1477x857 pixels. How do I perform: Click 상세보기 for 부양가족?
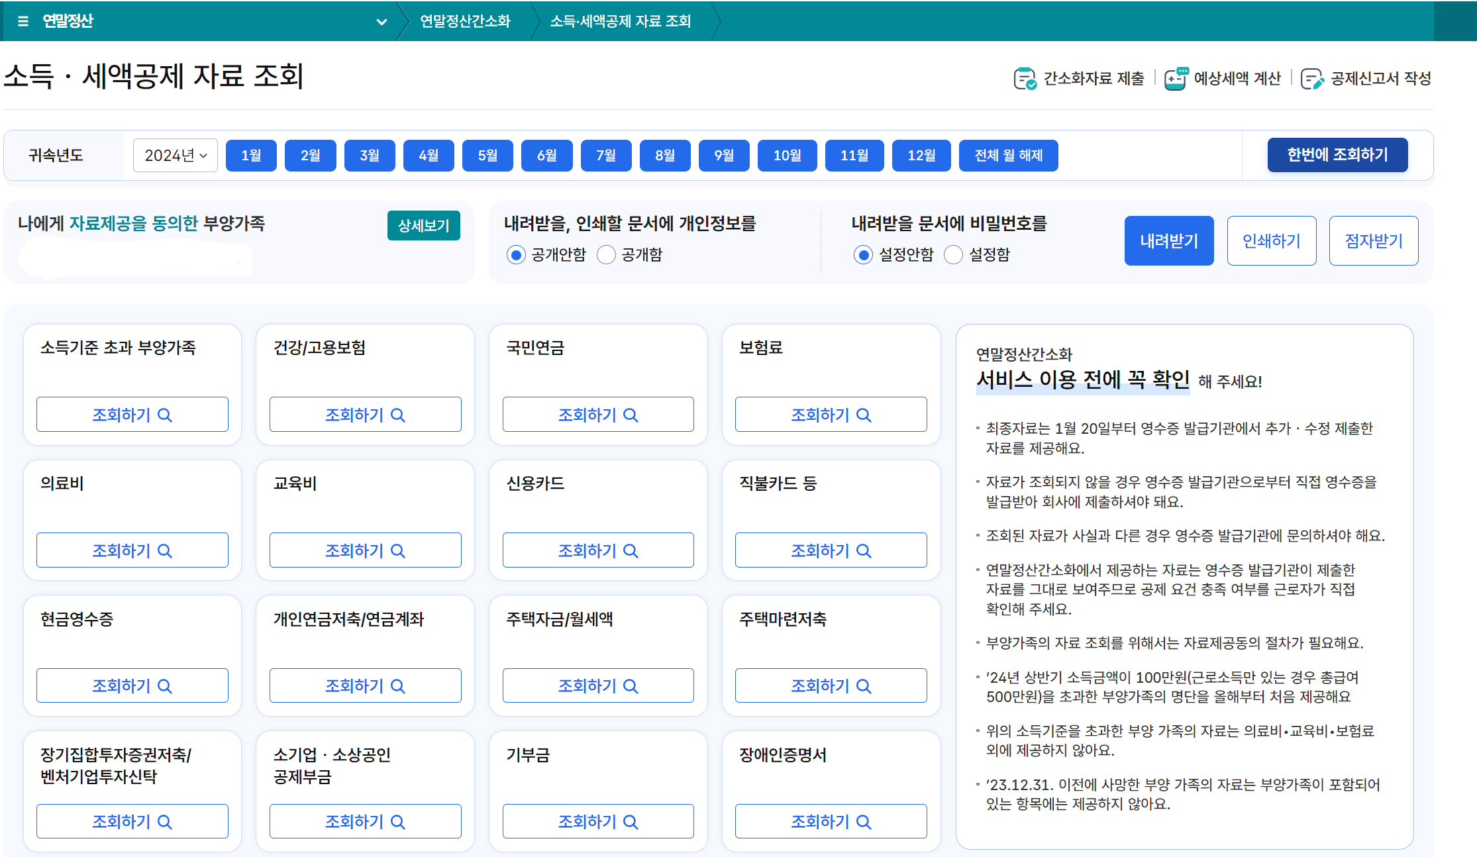click(x=423, y=226)
